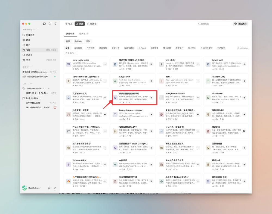This screenshot has width=272, height=214.
Task: Select the 套件 segment
Action: pyautogui.click(x=88, y=41)
